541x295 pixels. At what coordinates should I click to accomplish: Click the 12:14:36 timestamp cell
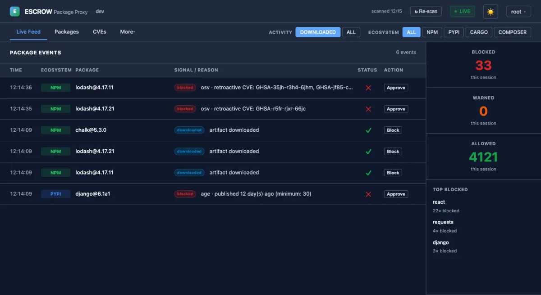[21, 88]
